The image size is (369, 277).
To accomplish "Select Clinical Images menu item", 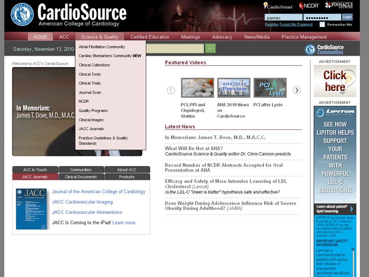I will [91, 120].
